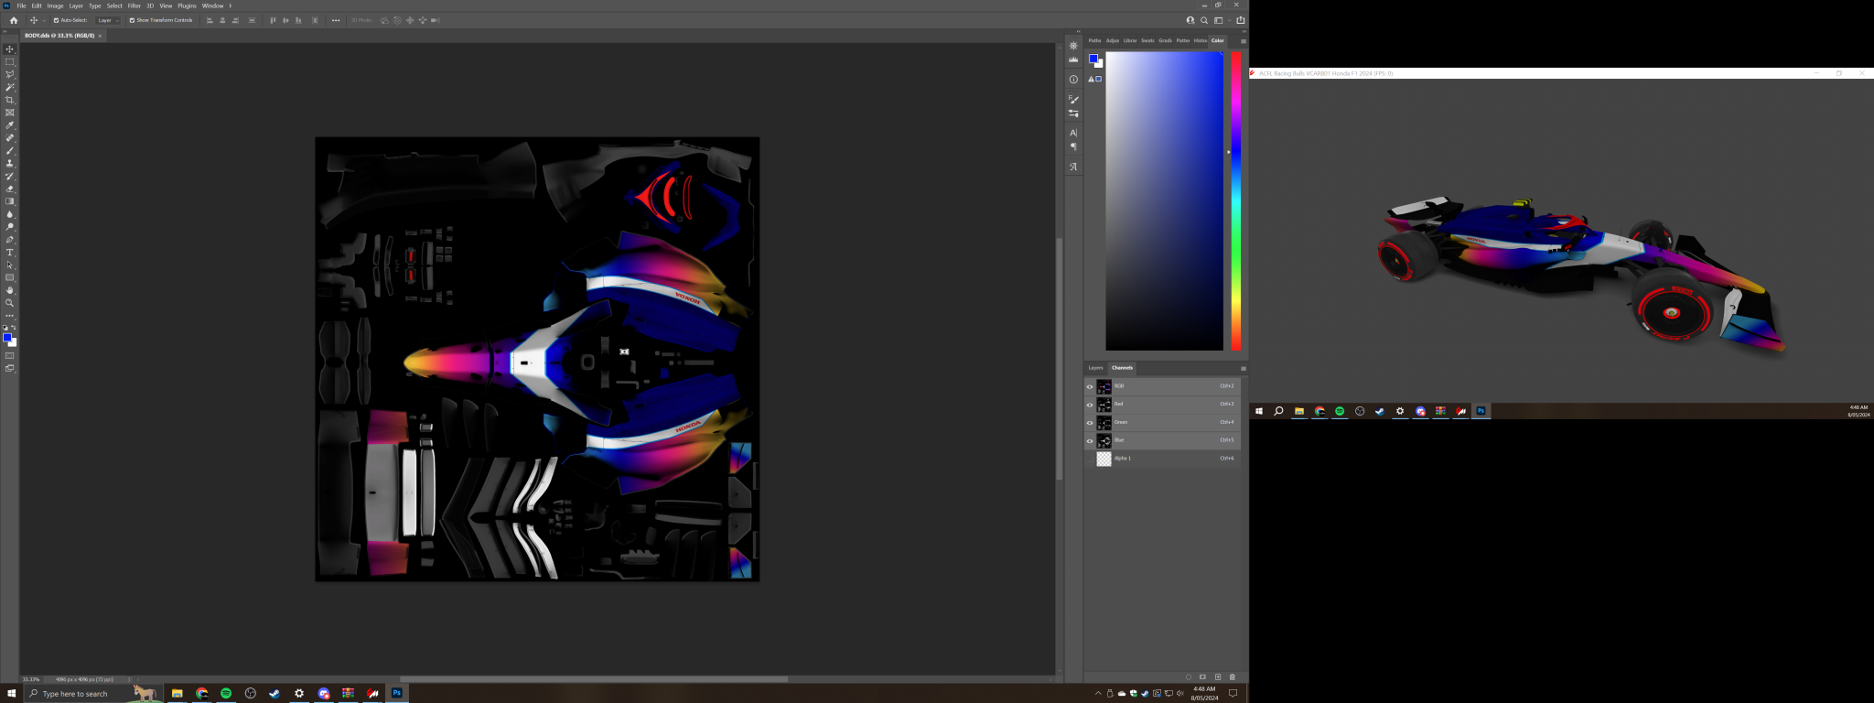Select the Gradient tool
This screenshot has width=1874, height=703.
click(x=10, y=201)
